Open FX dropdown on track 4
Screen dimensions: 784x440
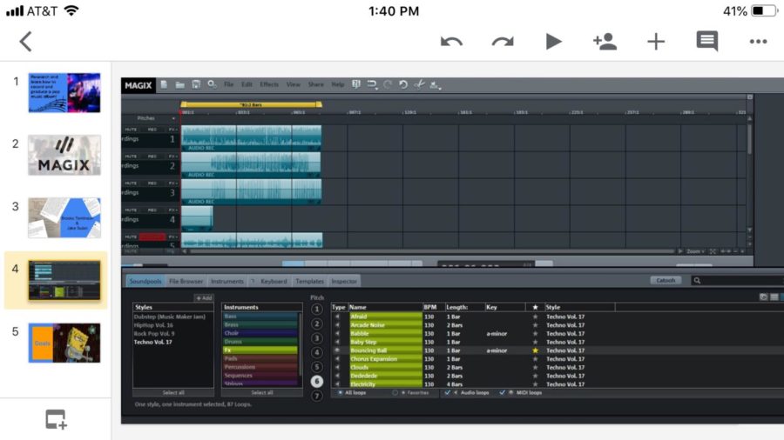172,210
